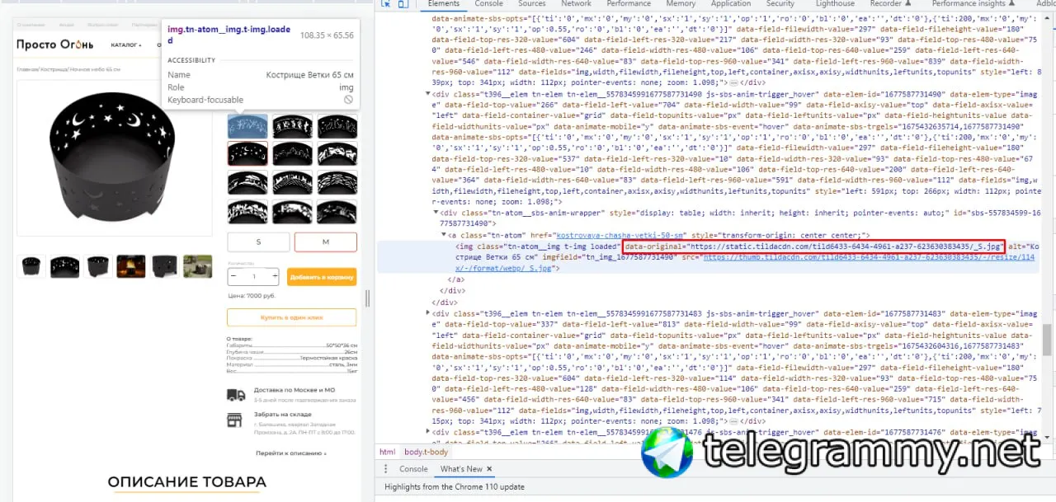Open the КАТАЛОГ dropdown menu

click(126, 45)
